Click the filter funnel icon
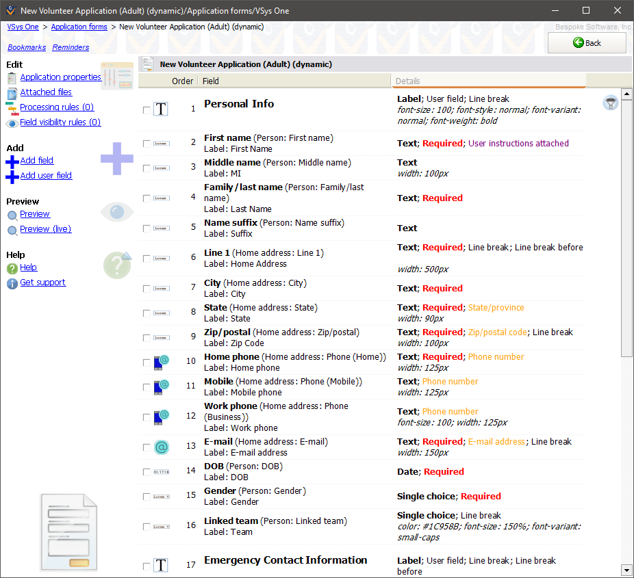The width and height of the screenshot is (634, 578). [x=611, y=103]
